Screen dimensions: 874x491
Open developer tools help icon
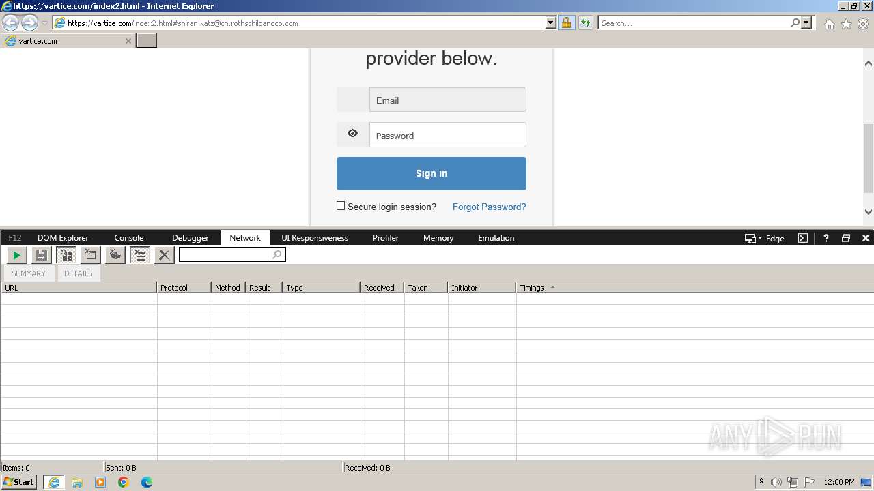[x=826, y=238]
